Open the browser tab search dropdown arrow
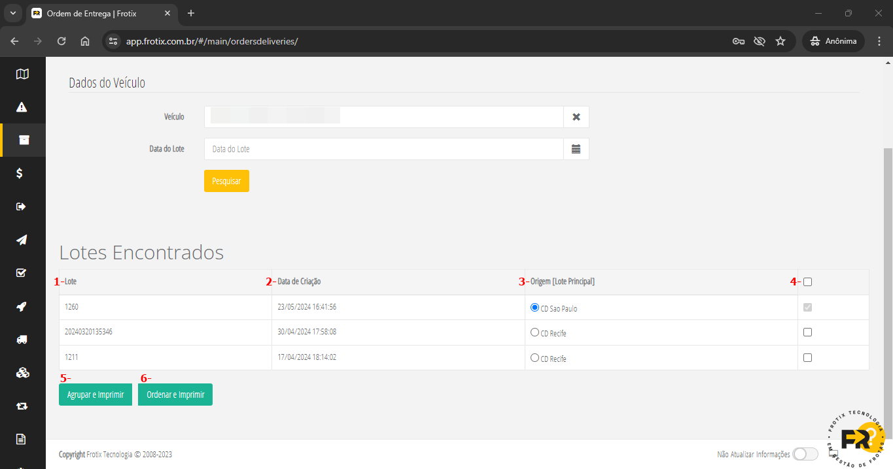The height and width of the screenshot is (469, 893). click(x=12, y=13)
